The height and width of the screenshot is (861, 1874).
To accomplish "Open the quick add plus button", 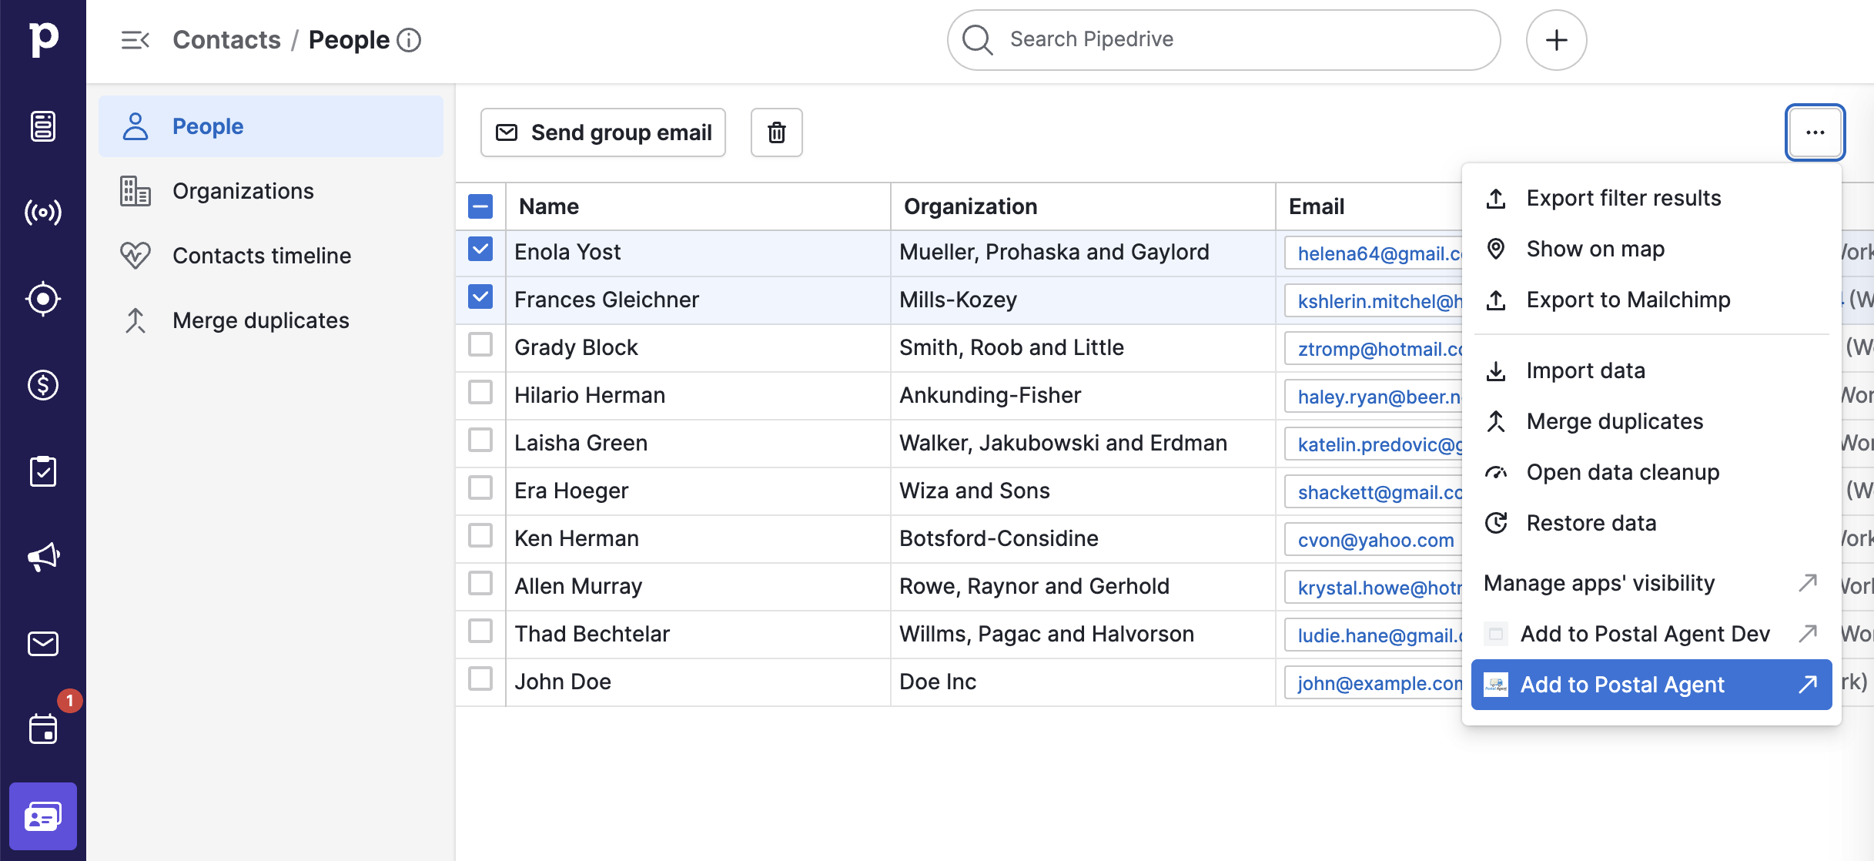I will point(1556,40).
